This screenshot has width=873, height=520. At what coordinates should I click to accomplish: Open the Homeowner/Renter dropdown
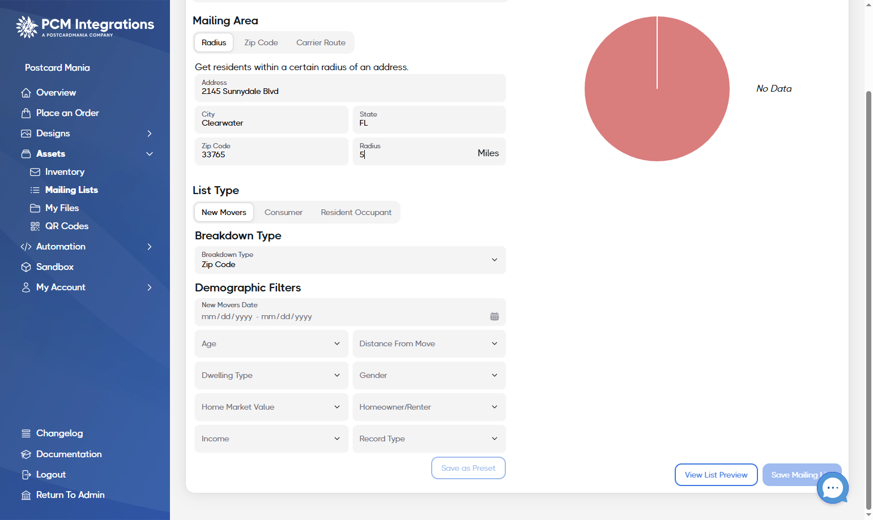coord(429,407)
